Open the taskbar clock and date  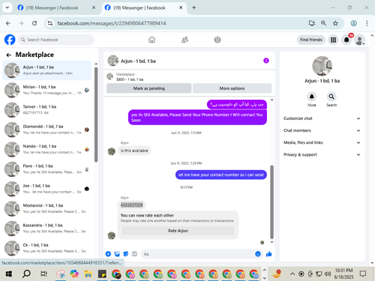click(343, 274)
